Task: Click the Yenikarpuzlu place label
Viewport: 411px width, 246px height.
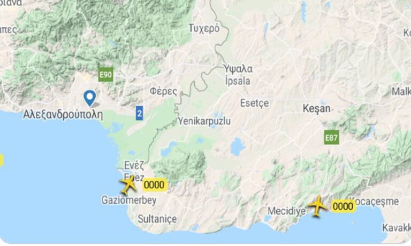Action: [204, 121]
